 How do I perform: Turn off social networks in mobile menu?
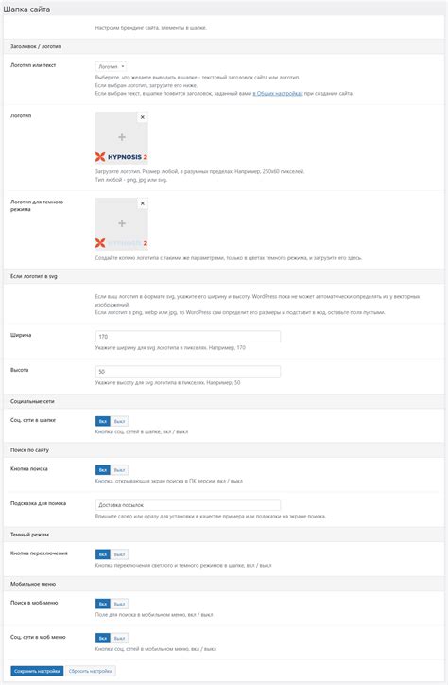[x=119, y=639]
